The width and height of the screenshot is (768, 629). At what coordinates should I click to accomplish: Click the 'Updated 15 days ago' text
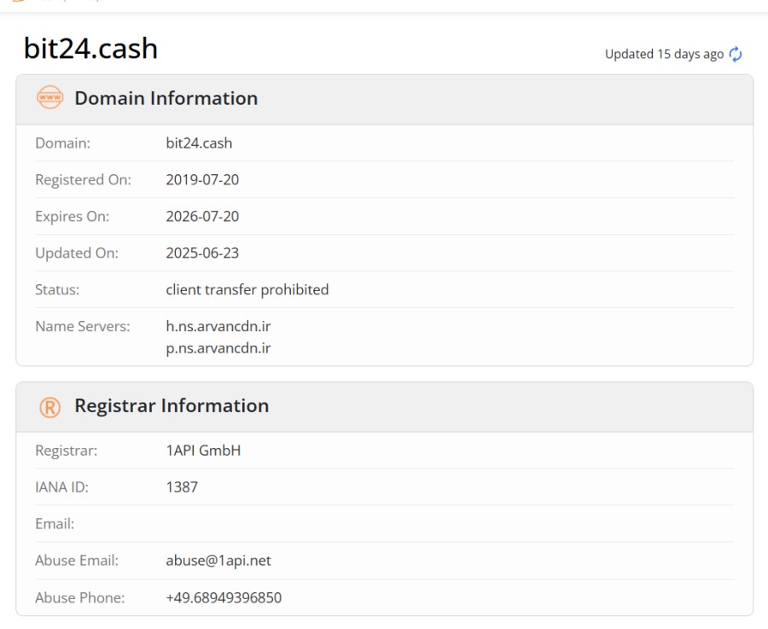coord(664,55)
